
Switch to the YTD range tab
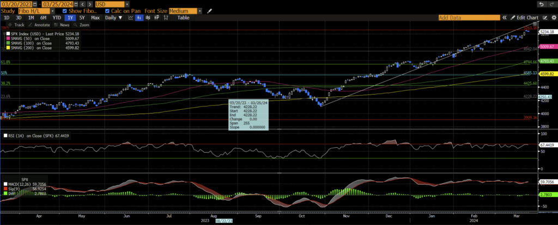(56, 17)
